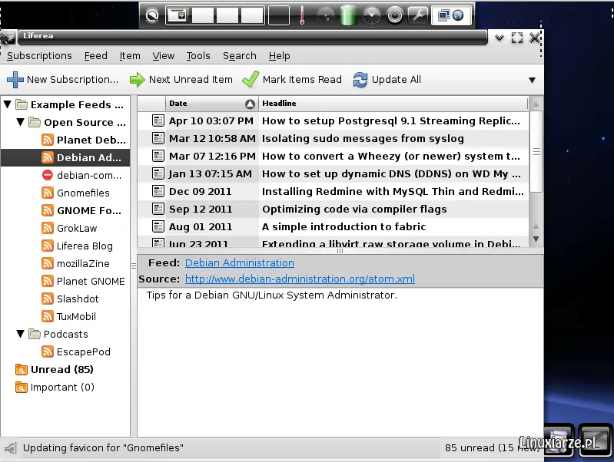Open the Important (0) search folder

(55, 387)
